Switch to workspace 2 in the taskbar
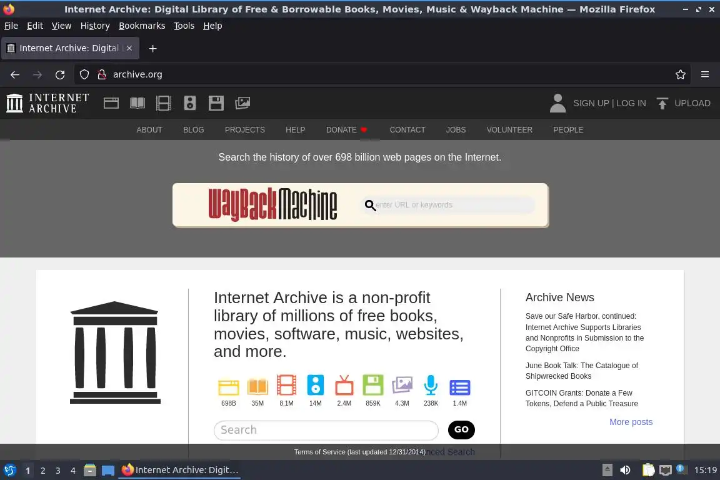This screenshot has height=480, width=720. pos(42,471)
